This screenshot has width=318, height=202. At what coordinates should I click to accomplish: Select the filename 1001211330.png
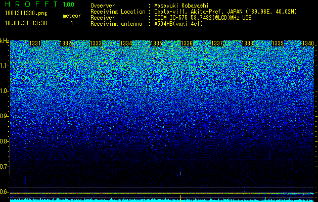(26, 14)
